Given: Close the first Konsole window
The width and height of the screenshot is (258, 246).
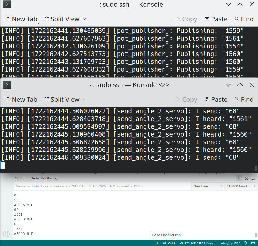Looking at the screenshot, I should 252,5.
